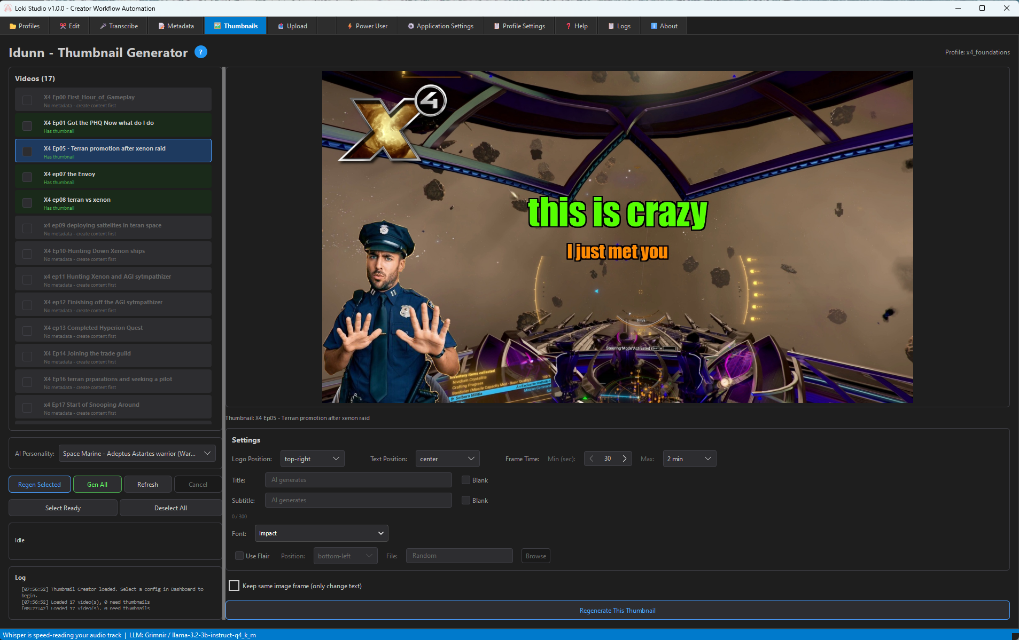This screenshot has width=1019, height=640.
Task: Select the Transcribe tool
Action: click(118, 26)
